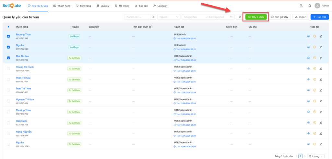Screen dimensions: 332x159
Task: Check the Tran Thi Thoa checkbox
Action: (8, 90)
